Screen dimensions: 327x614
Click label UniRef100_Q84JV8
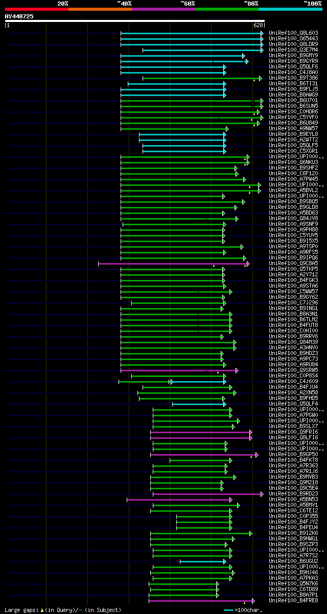tap(293, 218)
